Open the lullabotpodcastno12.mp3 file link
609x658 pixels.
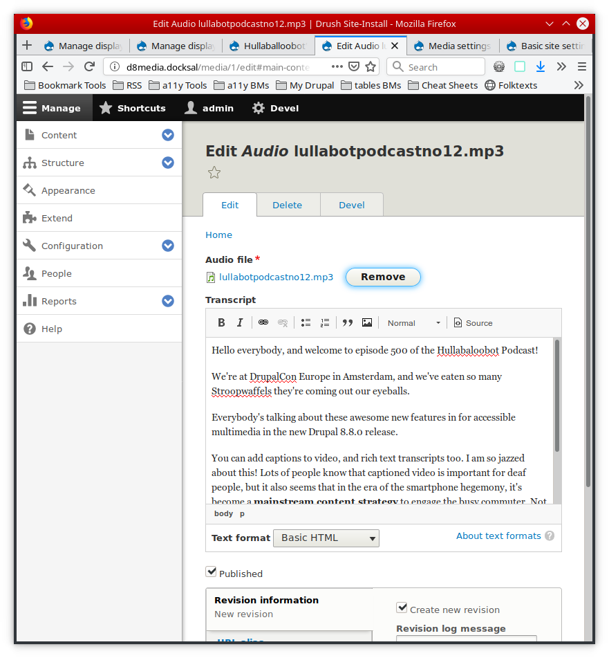277,277
